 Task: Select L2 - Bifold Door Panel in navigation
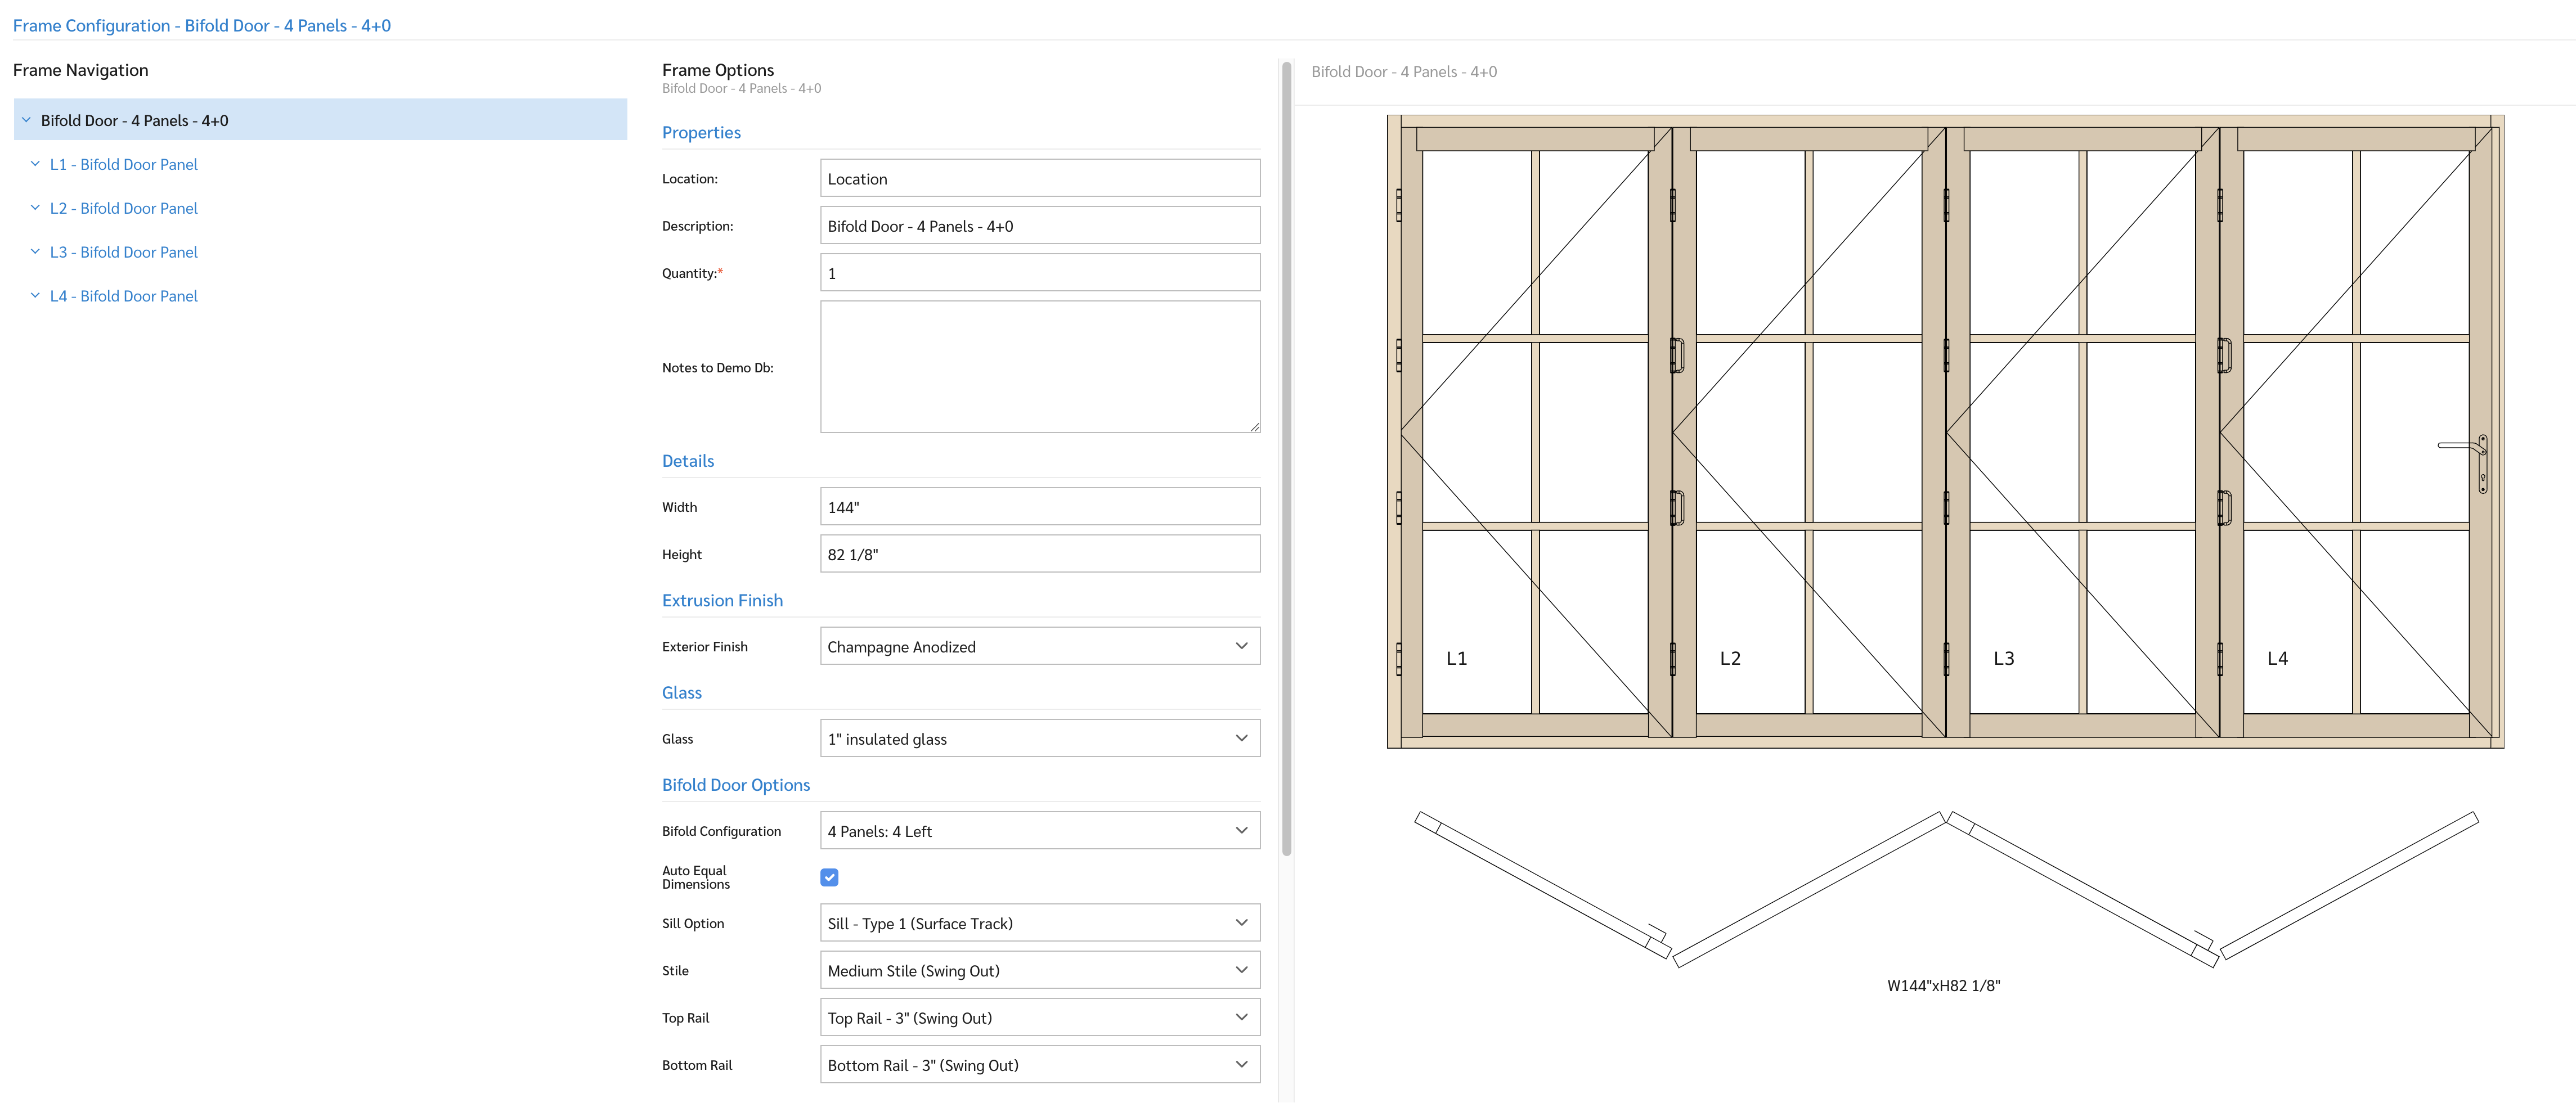click(124, 208)
